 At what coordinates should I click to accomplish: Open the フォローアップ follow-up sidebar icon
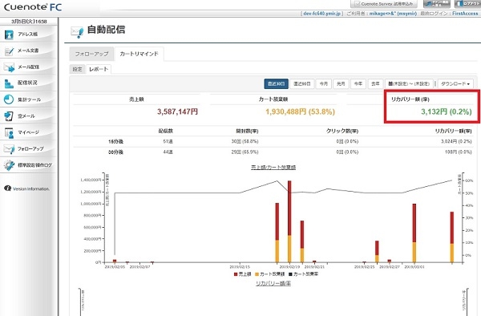(x=9, y=149)
